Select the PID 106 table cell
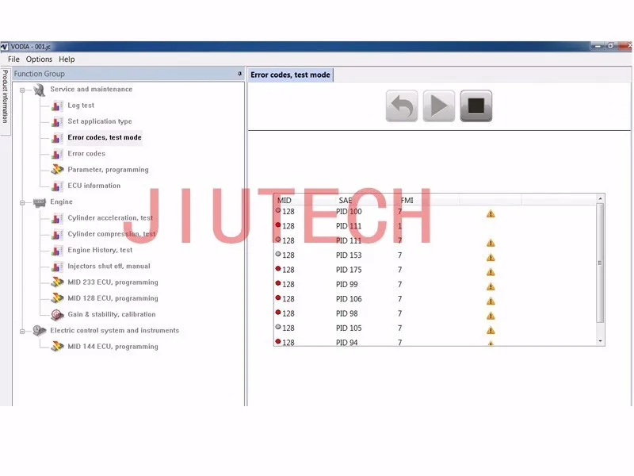 [349, 299]
